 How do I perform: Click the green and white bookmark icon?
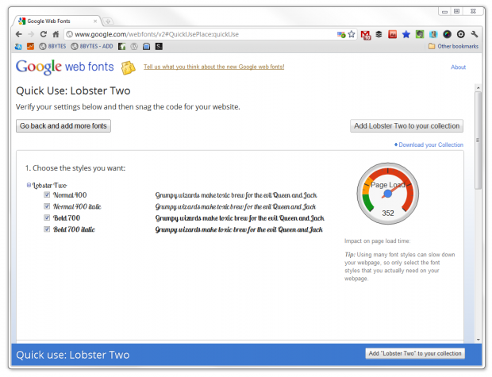[x=121, y=47]
